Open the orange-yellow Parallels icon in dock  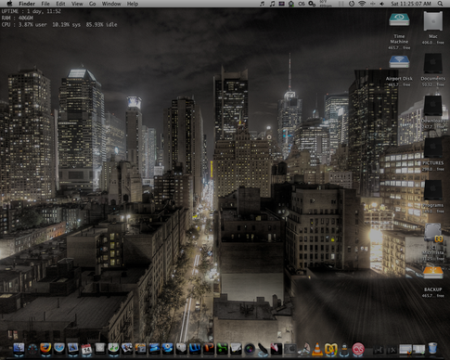point(330,349)
